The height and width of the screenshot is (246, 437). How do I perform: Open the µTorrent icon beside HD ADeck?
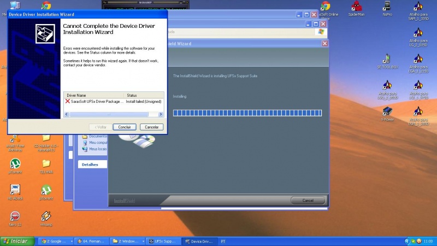pyautogui.click(x=46, y=192)
